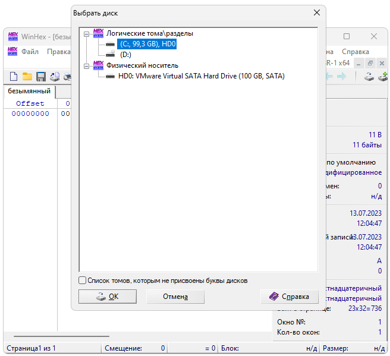Click the Блок status bar field

(269, 348)
